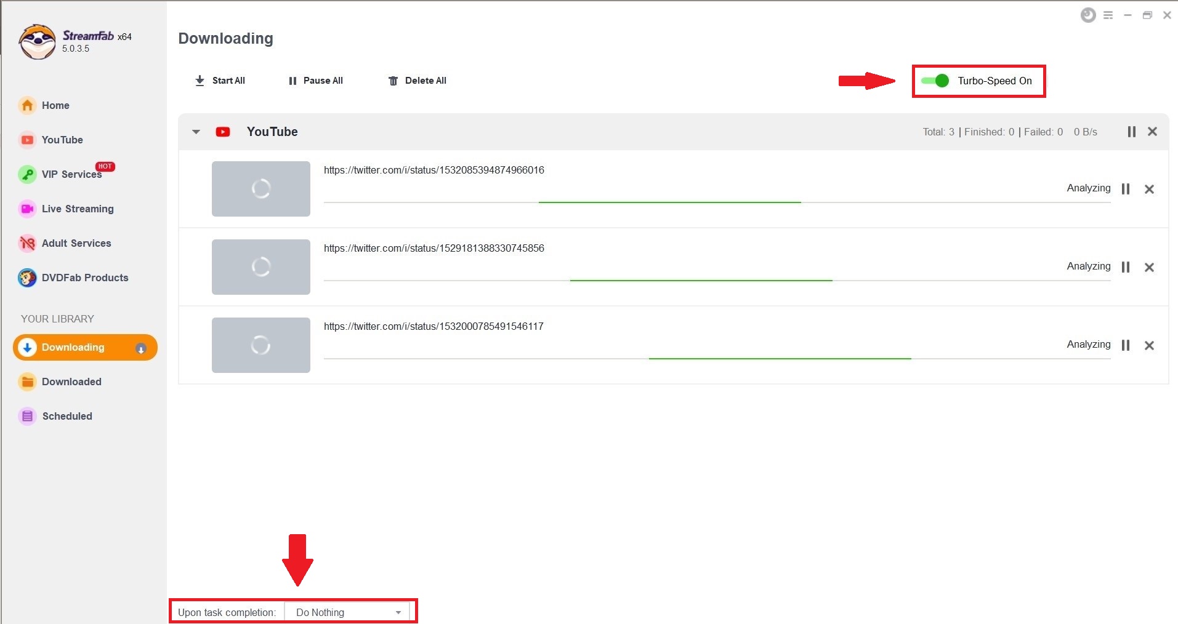Click URL text ending 4966016
1178x624 pixels.
[434, 170]
